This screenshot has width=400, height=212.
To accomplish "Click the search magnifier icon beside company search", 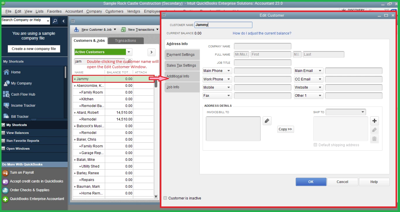I will coord(55,21).
